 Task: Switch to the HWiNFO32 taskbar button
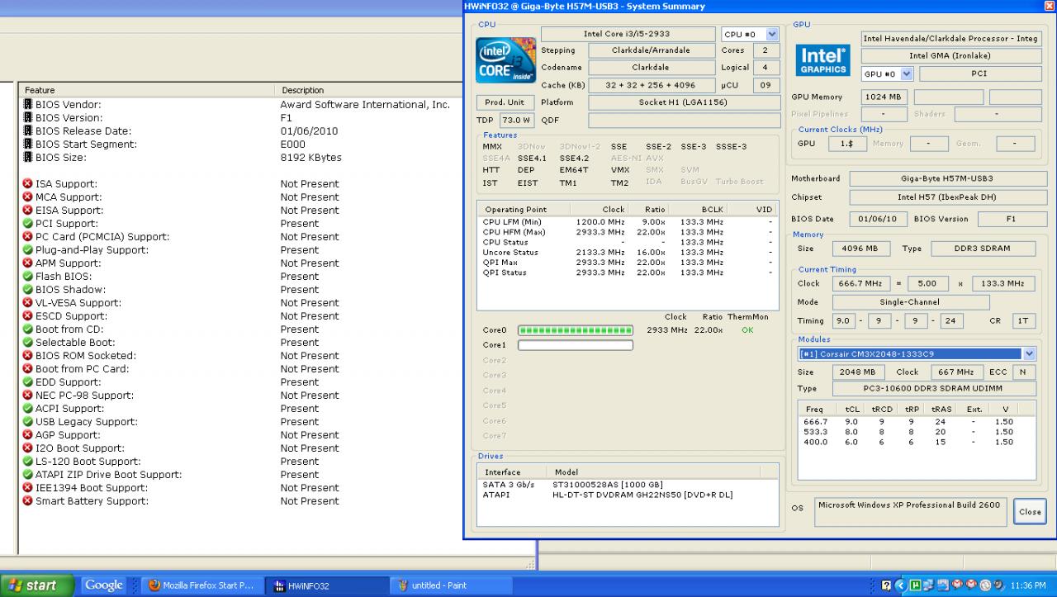click(326, 585)
